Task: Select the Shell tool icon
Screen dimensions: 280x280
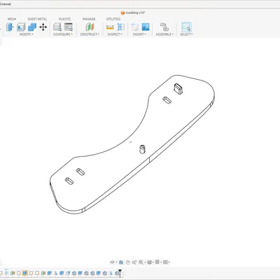Action: click(x=21, y=27)
